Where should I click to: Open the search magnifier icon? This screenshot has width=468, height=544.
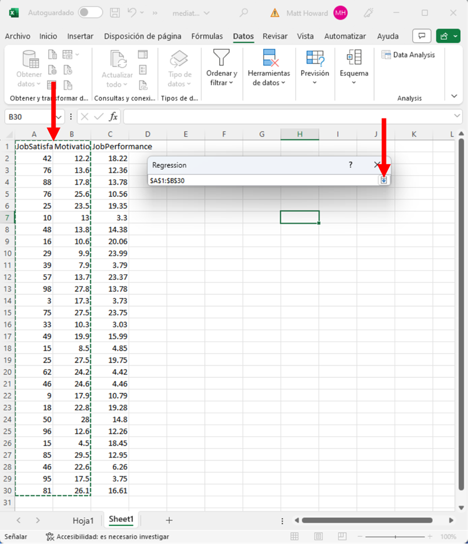pos(244,12)
